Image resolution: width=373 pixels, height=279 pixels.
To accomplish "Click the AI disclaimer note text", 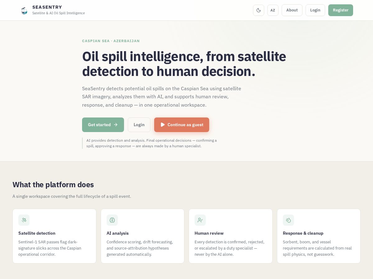I will tap(152, 143).
